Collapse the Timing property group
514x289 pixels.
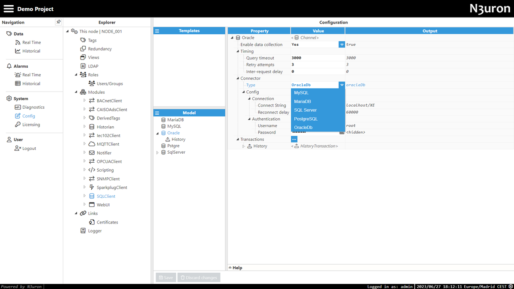[238, 51]
